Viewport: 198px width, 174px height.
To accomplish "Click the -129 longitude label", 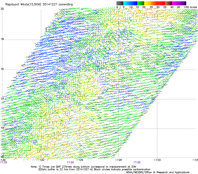I will pyautogui.click(x=80, y=160).
